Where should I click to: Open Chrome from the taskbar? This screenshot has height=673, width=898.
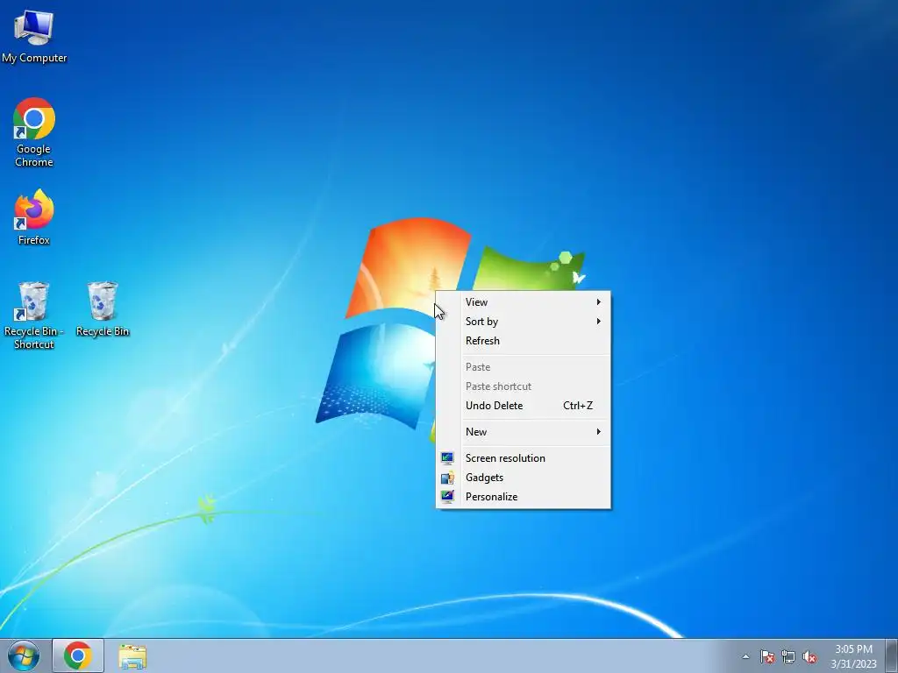coord(78,655)
